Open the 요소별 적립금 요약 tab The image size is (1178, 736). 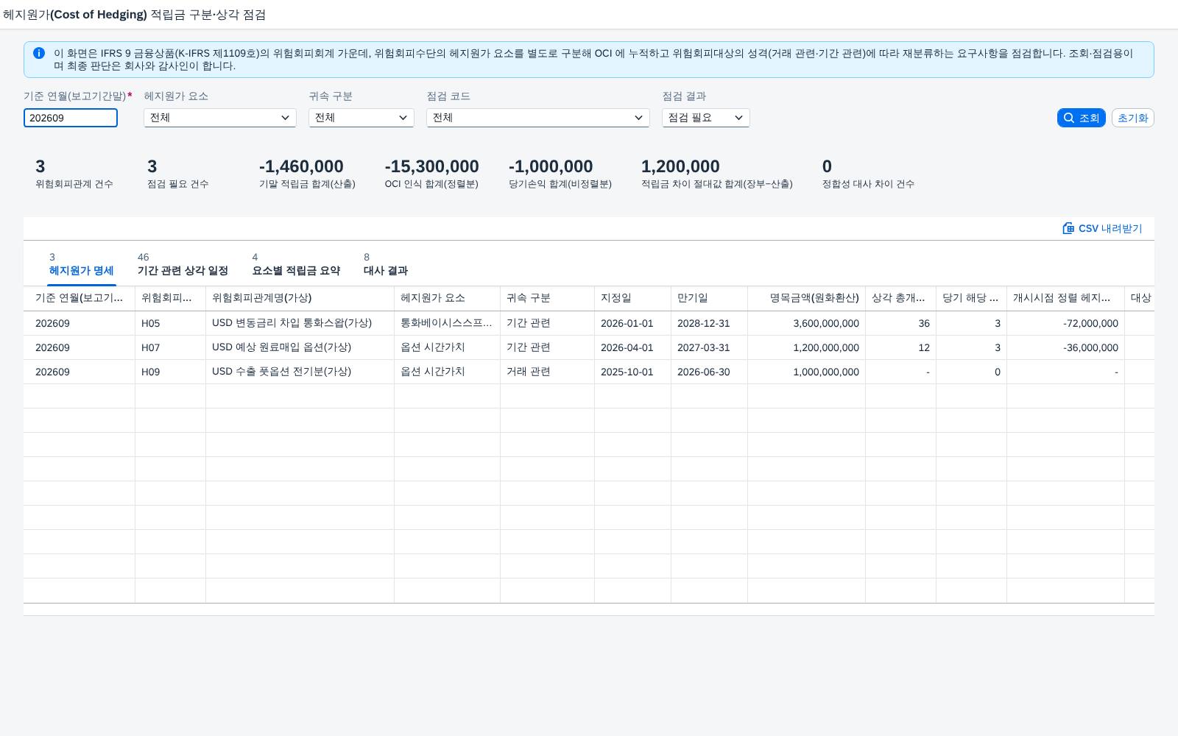click(296, 264)
